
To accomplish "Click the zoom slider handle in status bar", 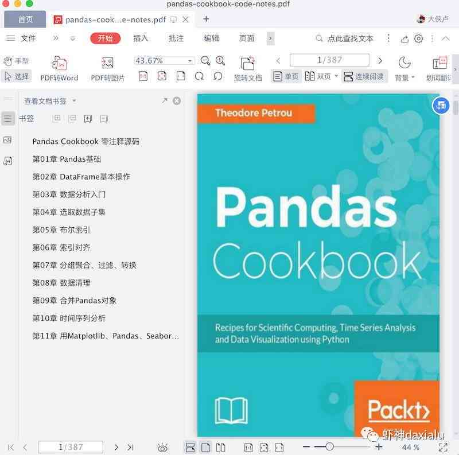I will (329, 446).
